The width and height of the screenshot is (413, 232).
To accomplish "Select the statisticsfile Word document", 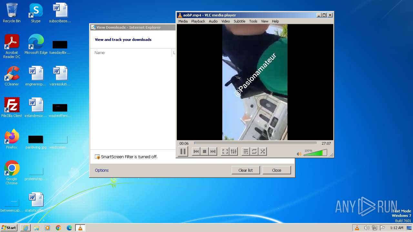I will [x=36, y=203].
